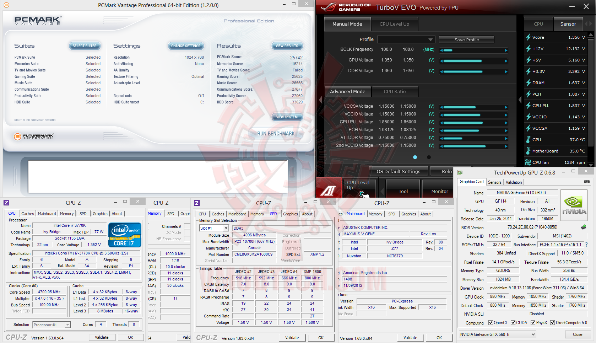
Task: Open the NVIDIA GeForce GTX 560 Ti dropdown
Action: [x=497, y=334]
